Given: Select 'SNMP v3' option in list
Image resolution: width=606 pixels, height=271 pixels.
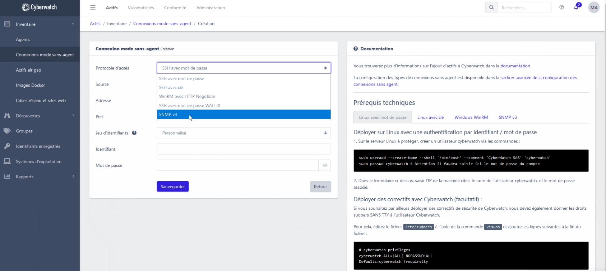Looking at the screenshot, I should click(244, 115).
